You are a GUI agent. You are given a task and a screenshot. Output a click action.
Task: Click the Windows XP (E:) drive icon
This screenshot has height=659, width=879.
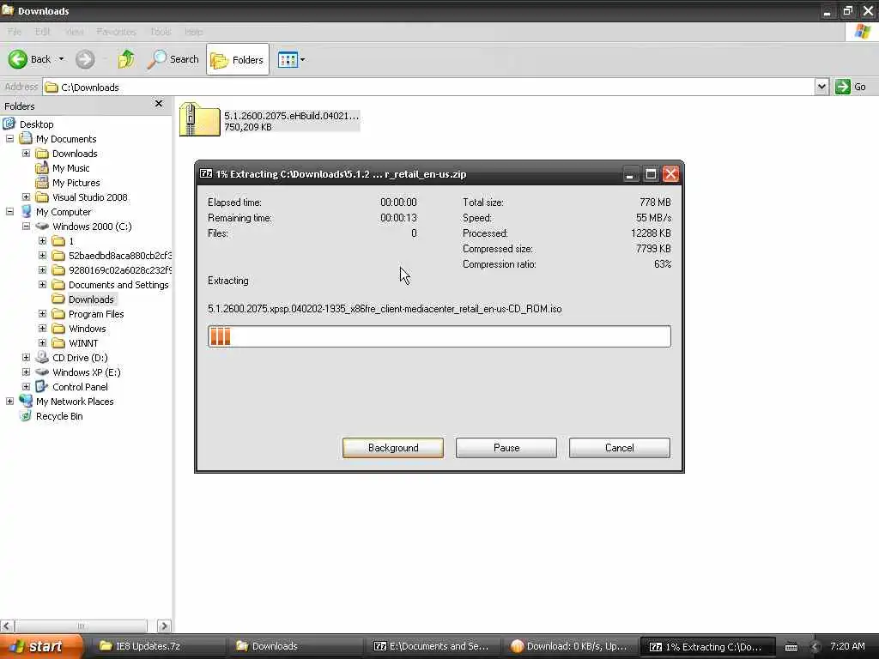[x=42, y=372]
